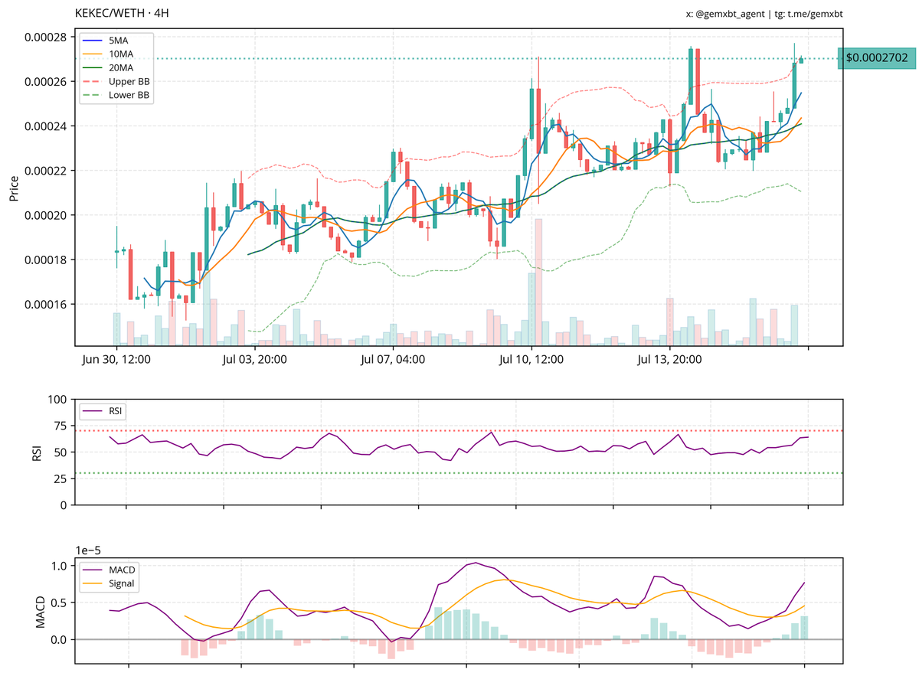Select the Signal entry in the MACD legend
Image resolution: width=919 pixels, height=676 pixels.
tap(110, 584)
